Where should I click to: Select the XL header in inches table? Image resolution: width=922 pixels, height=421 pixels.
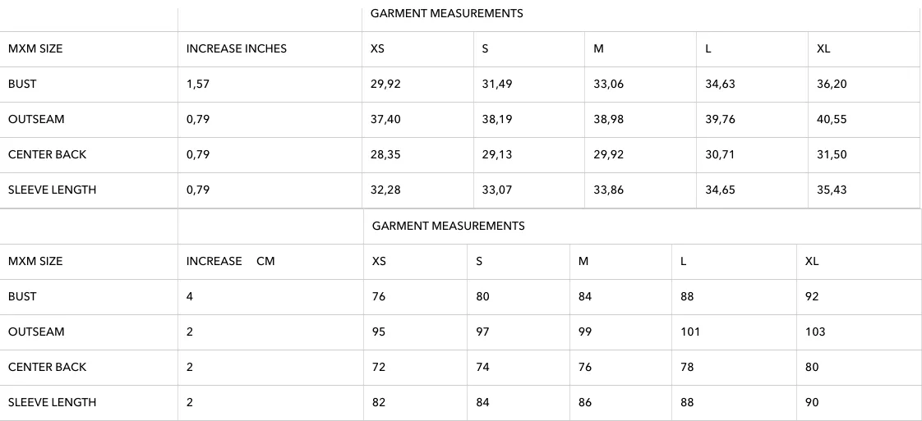[x=823, y=48]
